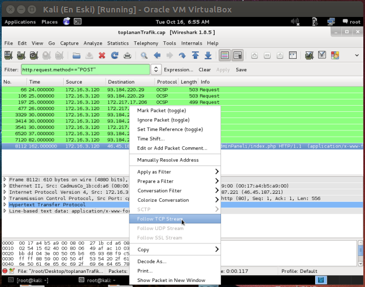365x287 pixels.
Task: Open coloring rules toolbar icon
Action: coord(335,55)
